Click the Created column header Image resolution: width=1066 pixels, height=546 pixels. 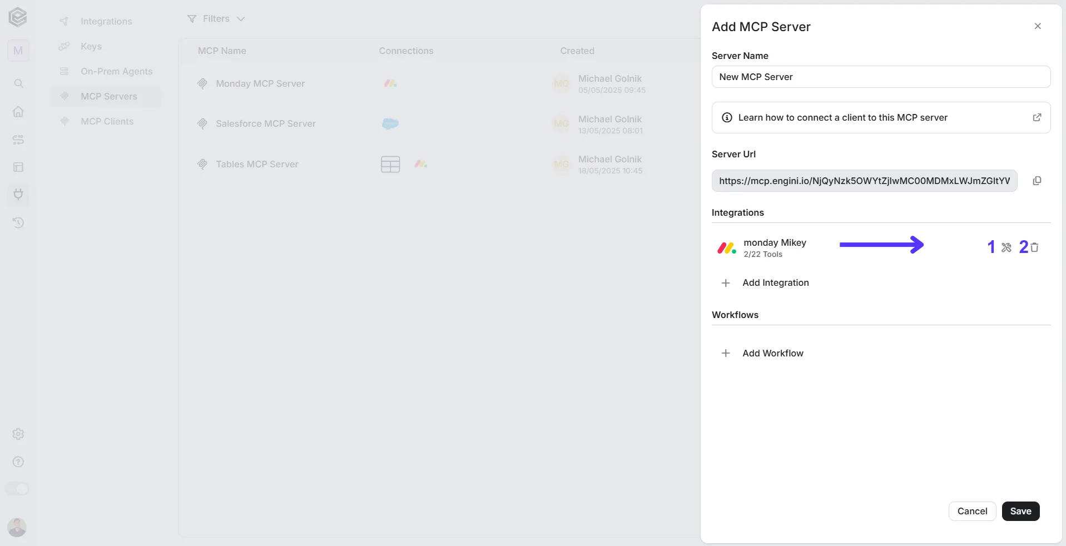[x=577, y=51]
